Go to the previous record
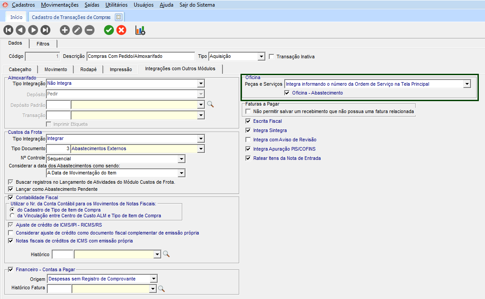The width and height of the screenshot is (485, 299). point(21,30)
